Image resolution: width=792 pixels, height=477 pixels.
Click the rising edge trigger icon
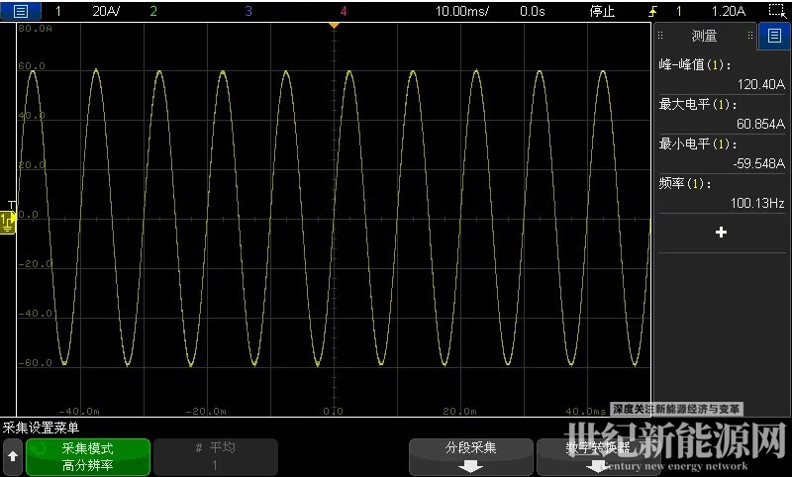point(651,12)
